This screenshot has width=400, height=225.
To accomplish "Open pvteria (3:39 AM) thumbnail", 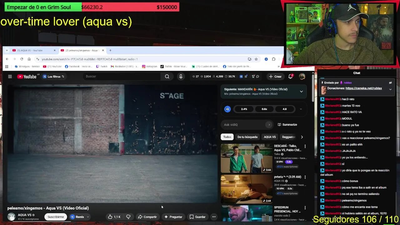I will click(x=247, y=188).
